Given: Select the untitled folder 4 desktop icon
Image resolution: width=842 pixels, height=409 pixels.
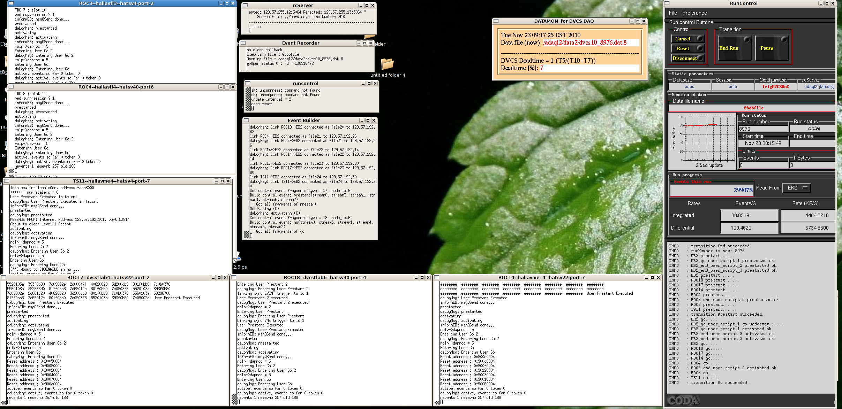Looking at the screenshot, I should 388,67.
